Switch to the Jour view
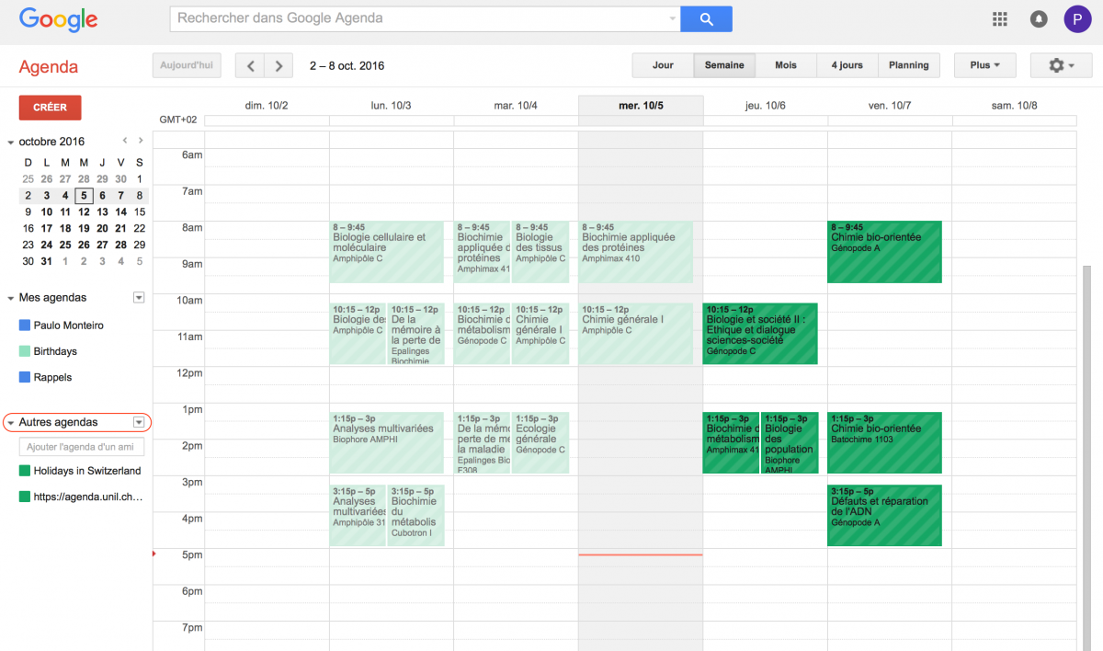 (663, 65)
